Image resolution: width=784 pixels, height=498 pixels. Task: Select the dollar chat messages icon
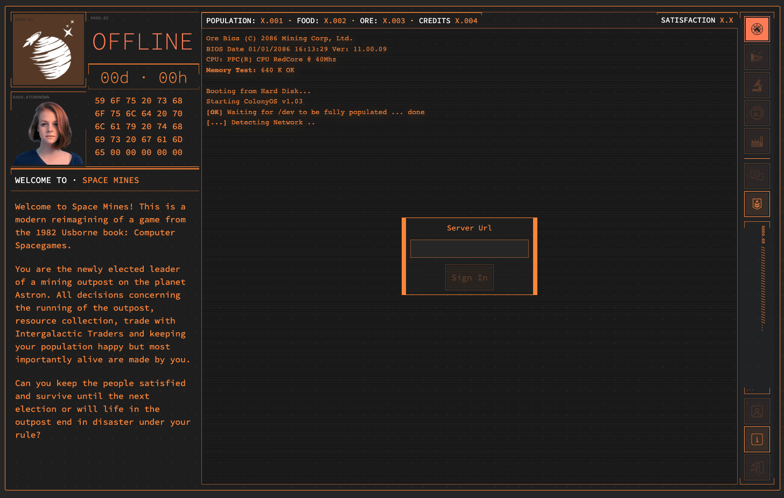pos(757,176)
